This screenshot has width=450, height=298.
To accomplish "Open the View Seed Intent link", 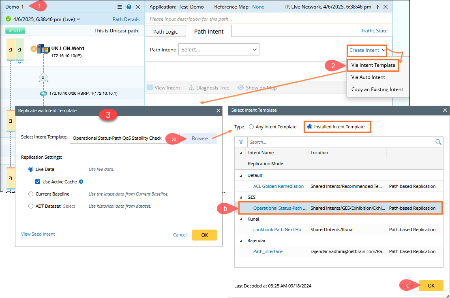I will (x=38, y=234).
